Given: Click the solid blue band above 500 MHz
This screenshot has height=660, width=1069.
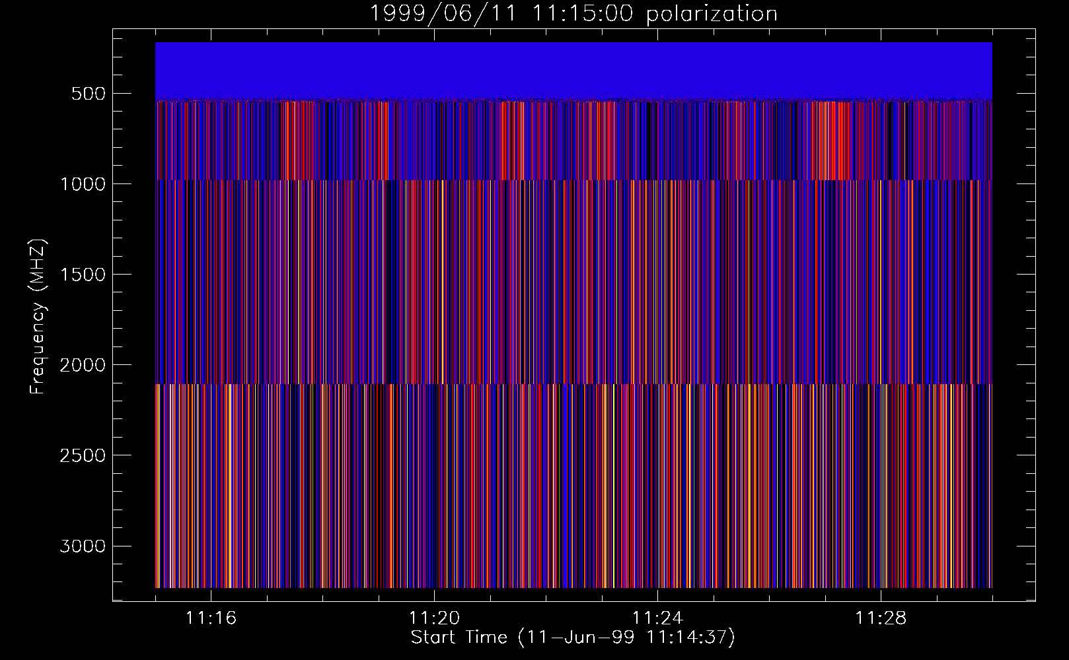Looking at the screenshot, I should pyautogui.click(x=573, y=71).
